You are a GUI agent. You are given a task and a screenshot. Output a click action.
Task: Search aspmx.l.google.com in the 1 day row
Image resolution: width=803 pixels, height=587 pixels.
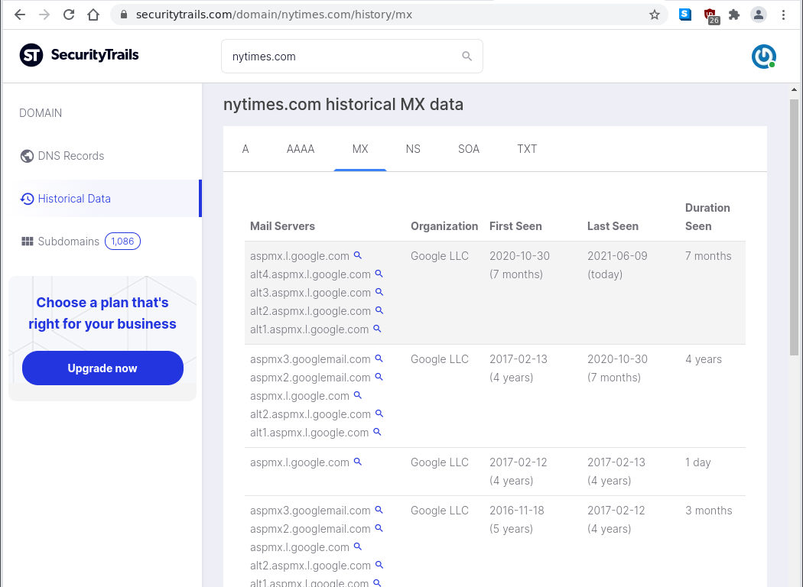[x=358, y=462]
